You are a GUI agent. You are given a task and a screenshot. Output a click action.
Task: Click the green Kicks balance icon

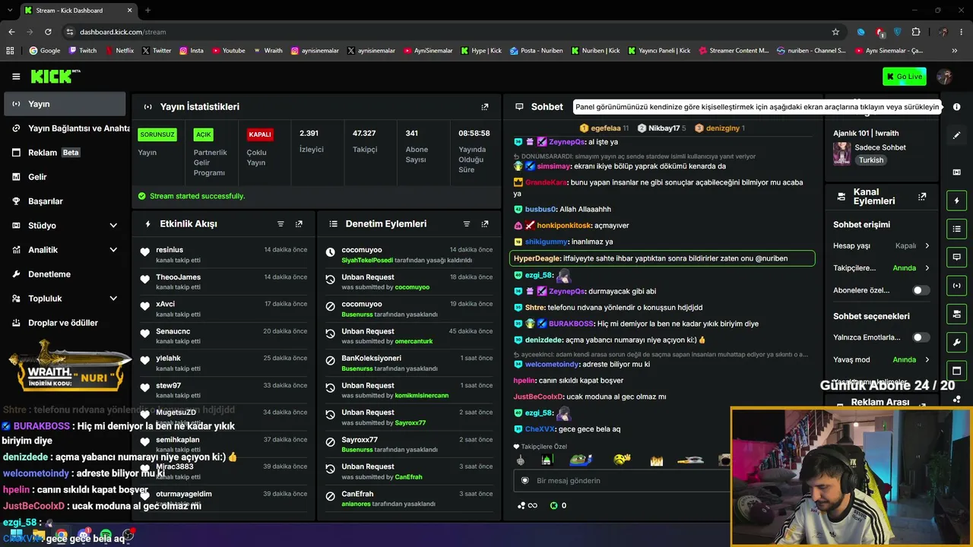[x=553, y=505]
